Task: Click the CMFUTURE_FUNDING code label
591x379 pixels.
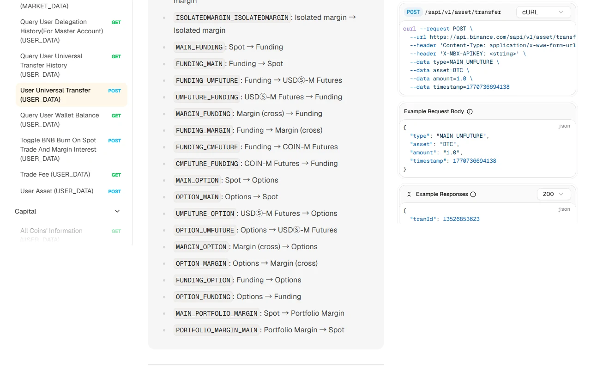Action: pos(207,164)
